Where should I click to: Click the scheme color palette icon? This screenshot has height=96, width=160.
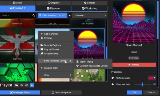[113, 78]
